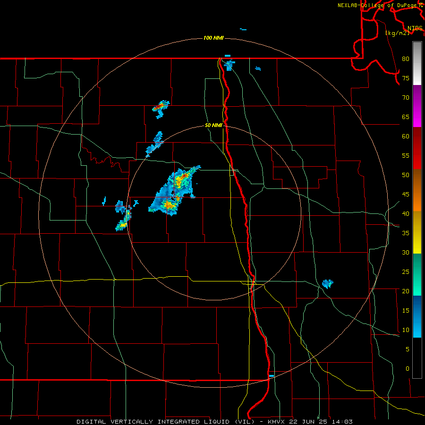Click the NIDS label
425x425 pixels.
415,28
